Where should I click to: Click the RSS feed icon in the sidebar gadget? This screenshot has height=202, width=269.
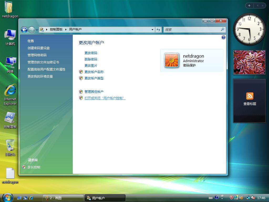(x=250, y=96)
